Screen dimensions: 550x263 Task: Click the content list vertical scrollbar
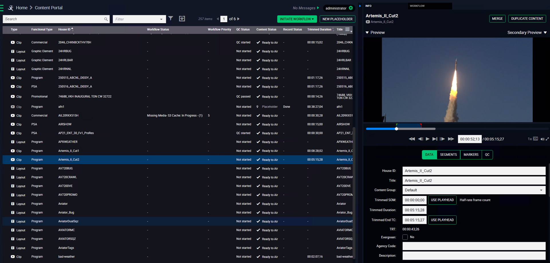point(354,193)
